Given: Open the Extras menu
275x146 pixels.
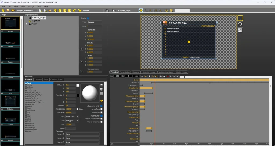Looking at the screenshot, I should tap(39, 6).
